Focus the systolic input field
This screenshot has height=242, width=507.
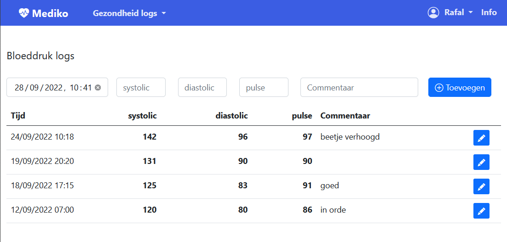coord(141,87)
